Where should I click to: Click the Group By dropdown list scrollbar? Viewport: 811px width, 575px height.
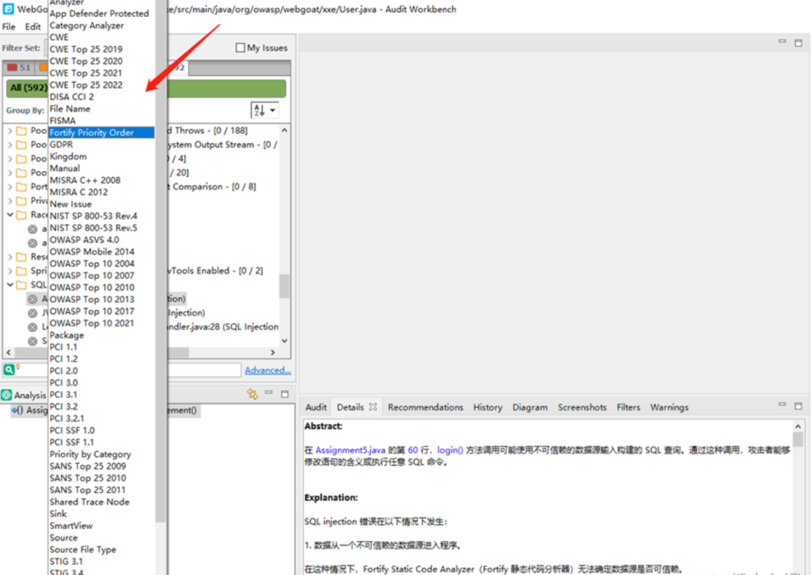161,262
